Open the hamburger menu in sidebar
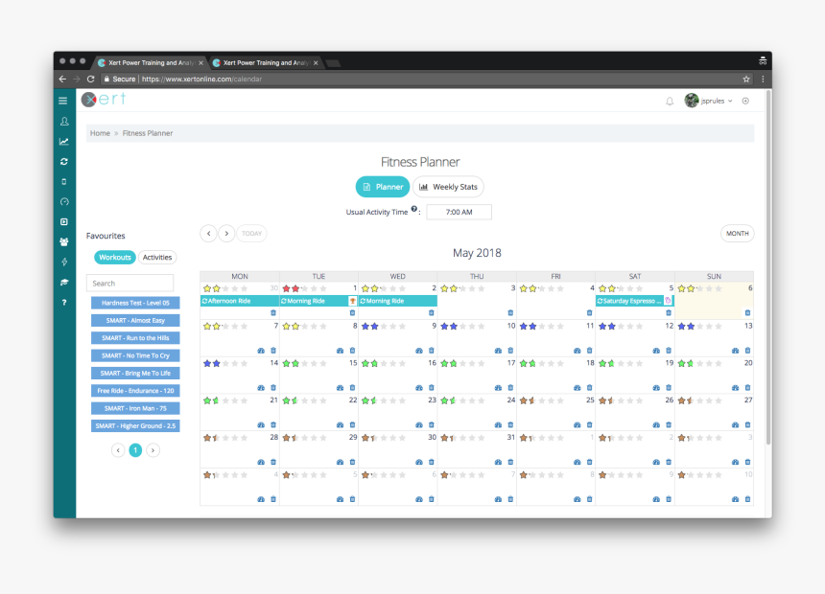This screenshot has width=825, height=594. click(63, 101)
